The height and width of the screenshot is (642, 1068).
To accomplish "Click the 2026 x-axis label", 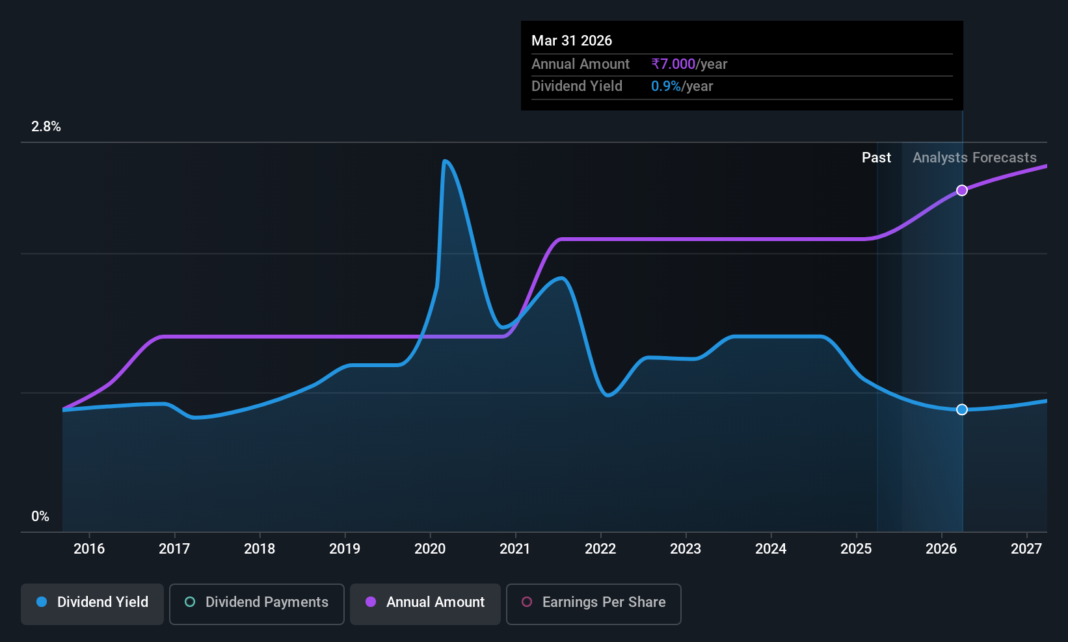I will pos(941,548).
